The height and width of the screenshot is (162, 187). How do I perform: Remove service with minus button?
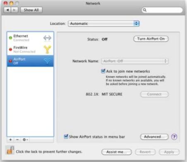17,140
